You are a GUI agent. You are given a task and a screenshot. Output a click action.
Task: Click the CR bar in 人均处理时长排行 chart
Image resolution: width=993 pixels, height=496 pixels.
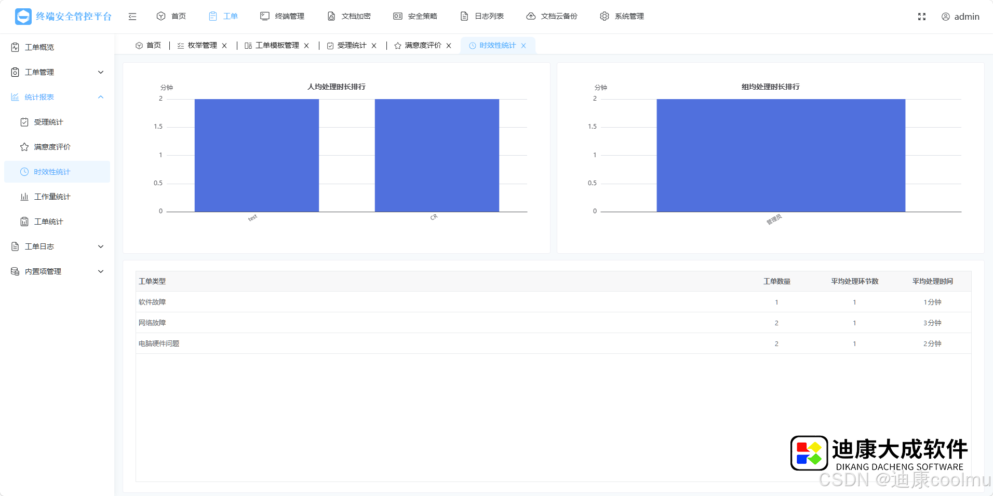coord(437,156)
